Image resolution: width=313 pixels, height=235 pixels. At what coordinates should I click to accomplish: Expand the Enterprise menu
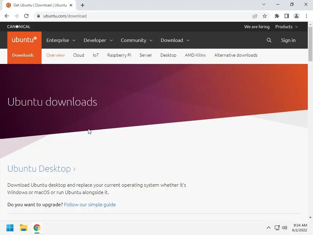61,40
